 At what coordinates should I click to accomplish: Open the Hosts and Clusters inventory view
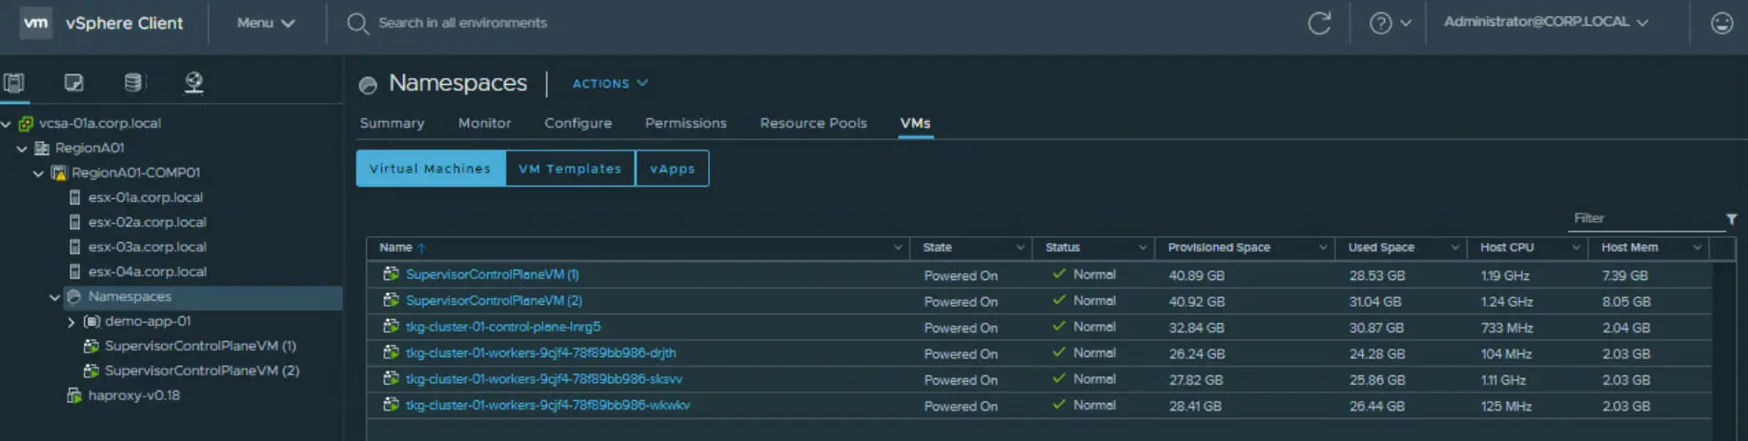(x=14, y=83)
